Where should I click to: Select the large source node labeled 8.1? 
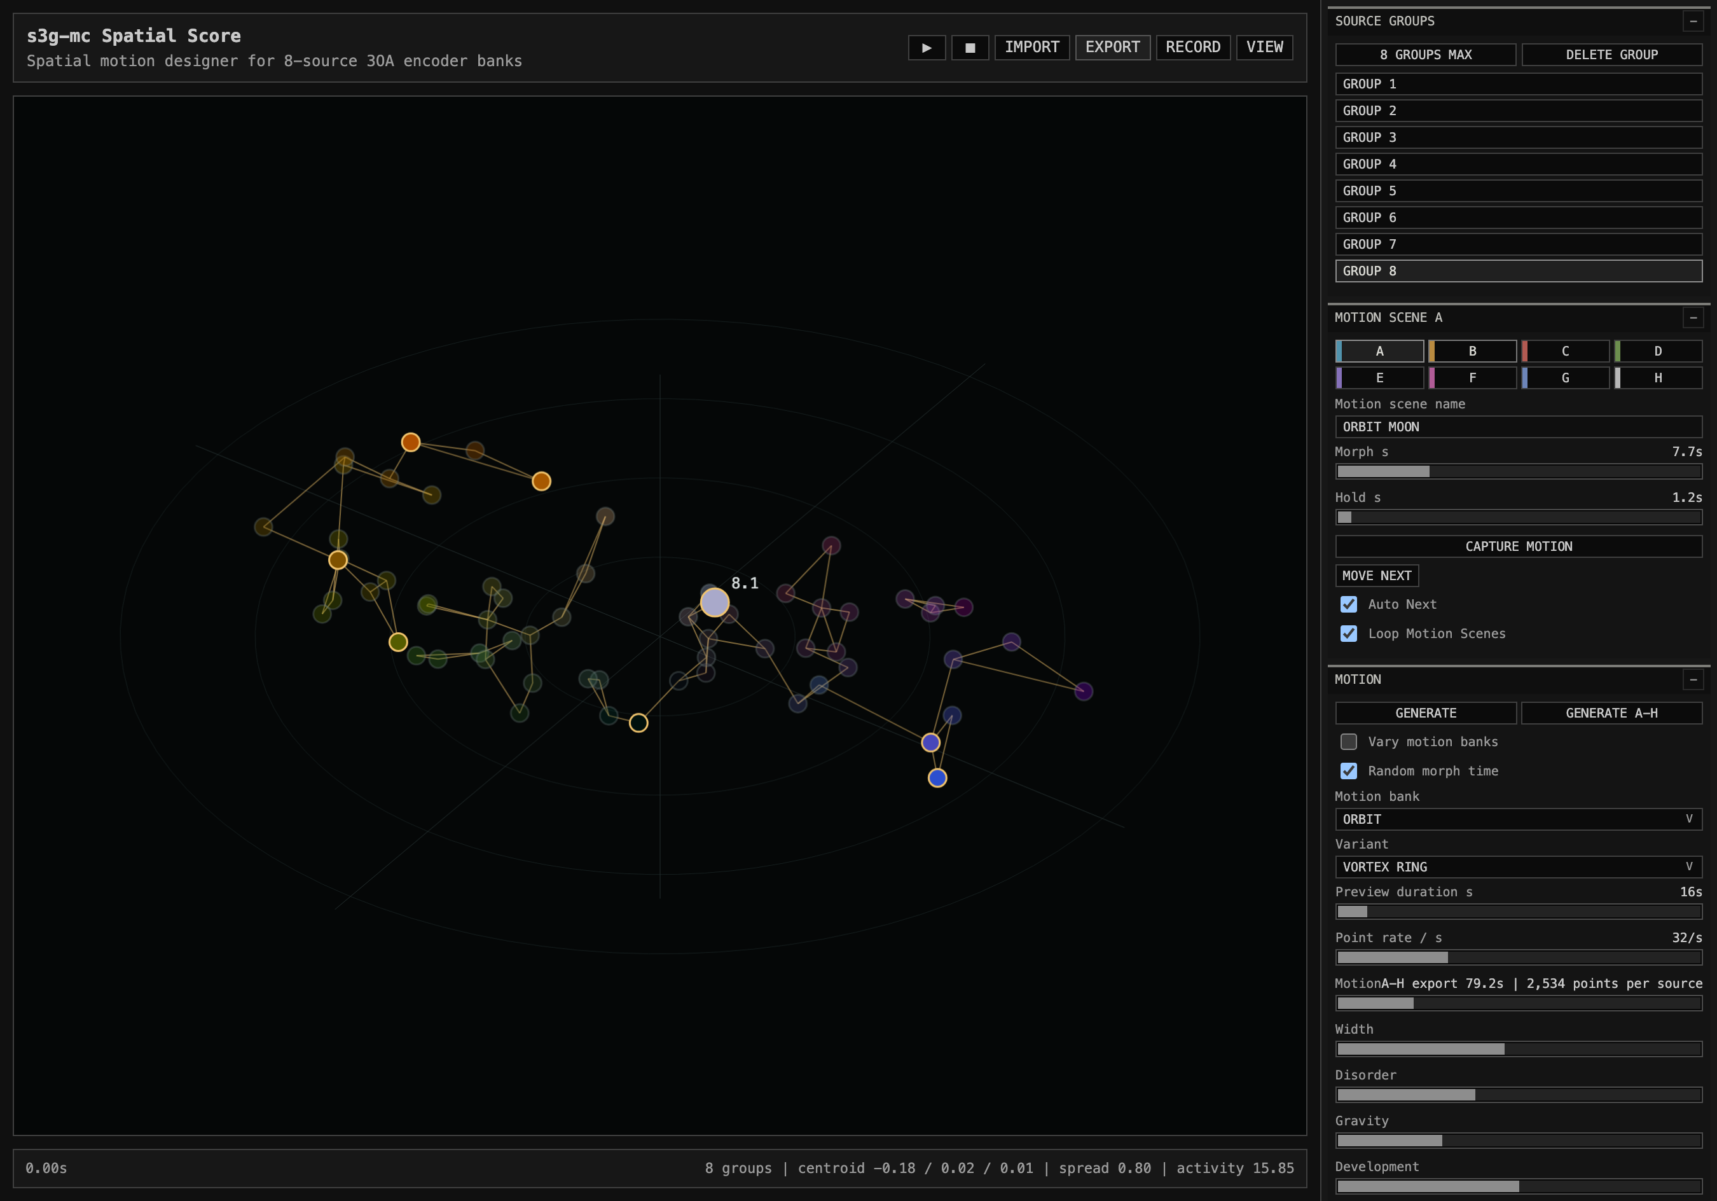714,602
